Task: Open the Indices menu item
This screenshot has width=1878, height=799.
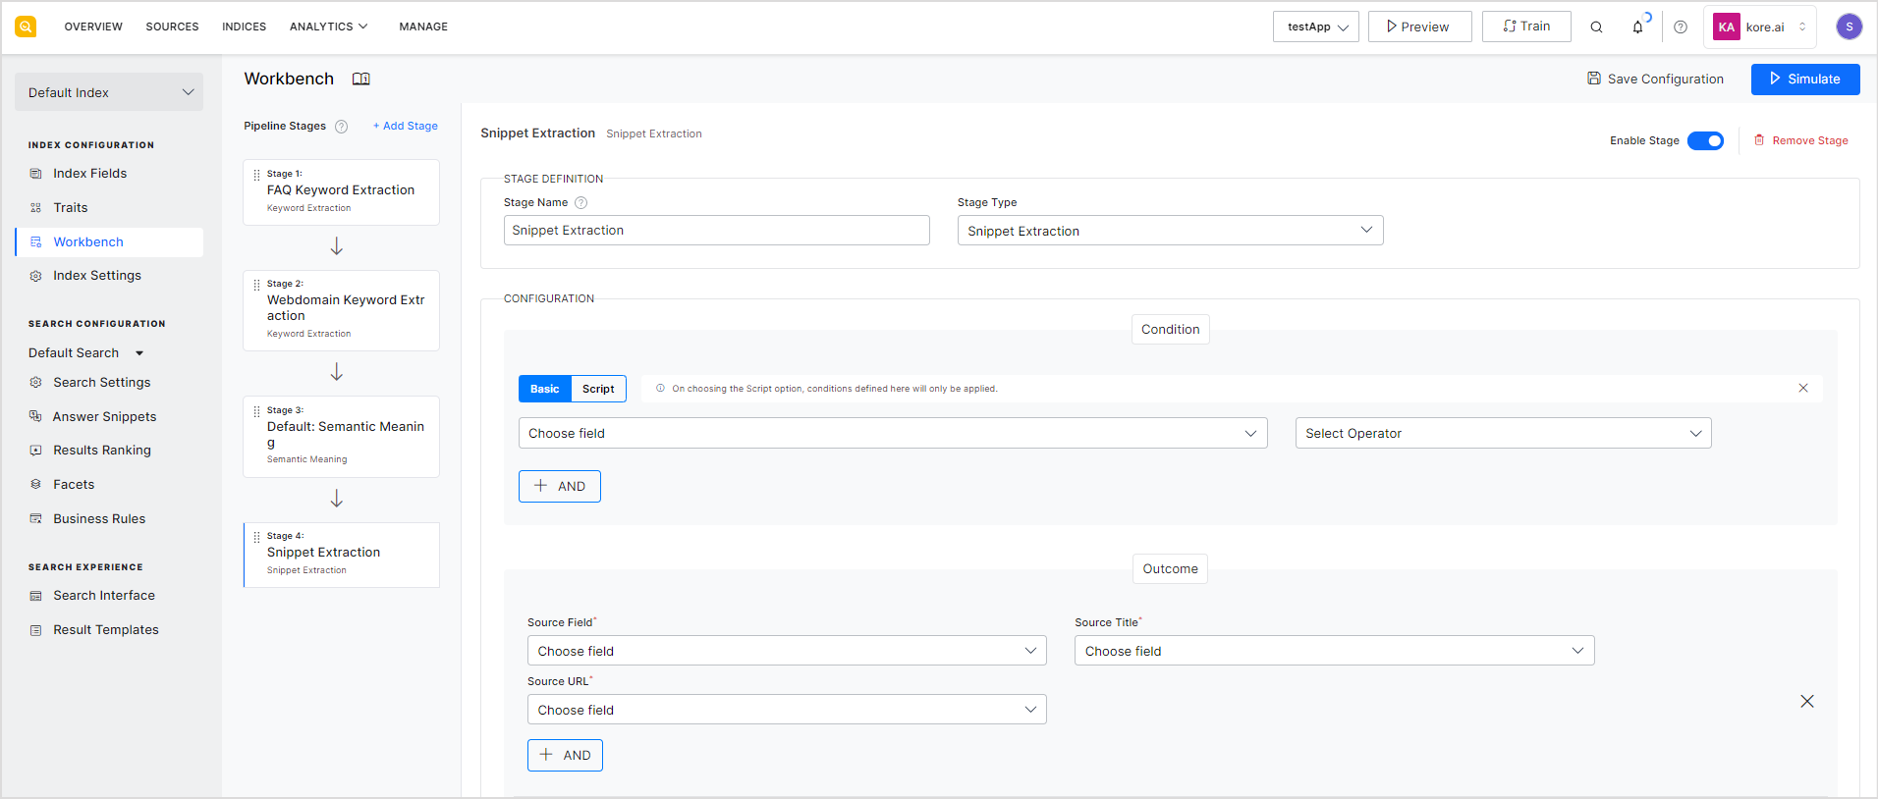Action: pos(245,27)
